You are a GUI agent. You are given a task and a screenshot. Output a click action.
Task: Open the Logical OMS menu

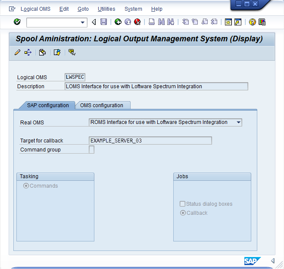tap(35, 9)
